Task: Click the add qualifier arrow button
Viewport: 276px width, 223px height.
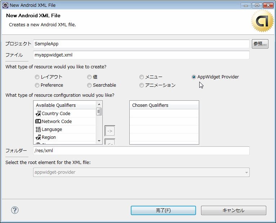Action: [x=110, y=131]
